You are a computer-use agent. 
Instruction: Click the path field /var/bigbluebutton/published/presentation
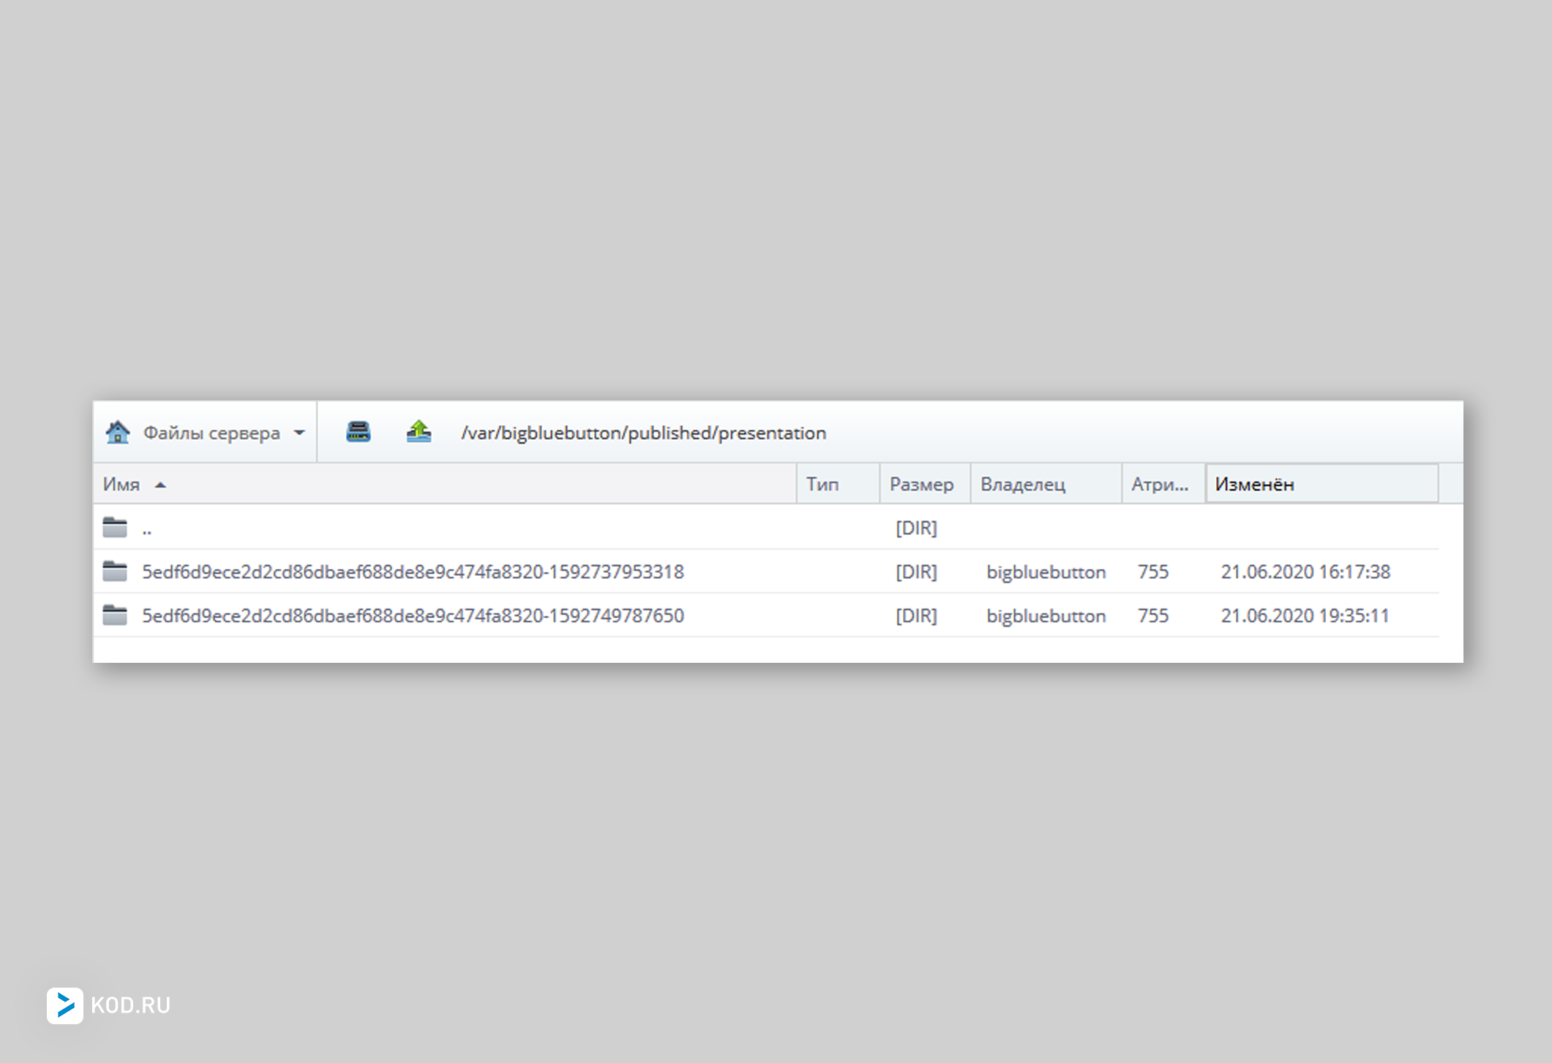[643, 433]
